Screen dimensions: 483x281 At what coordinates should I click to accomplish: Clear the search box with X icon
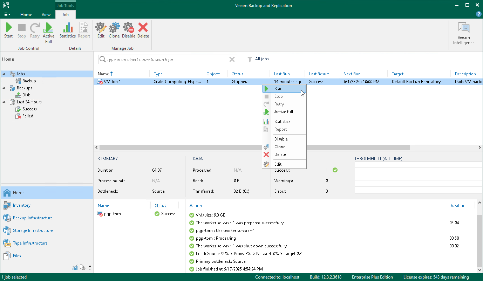(232, 60)
